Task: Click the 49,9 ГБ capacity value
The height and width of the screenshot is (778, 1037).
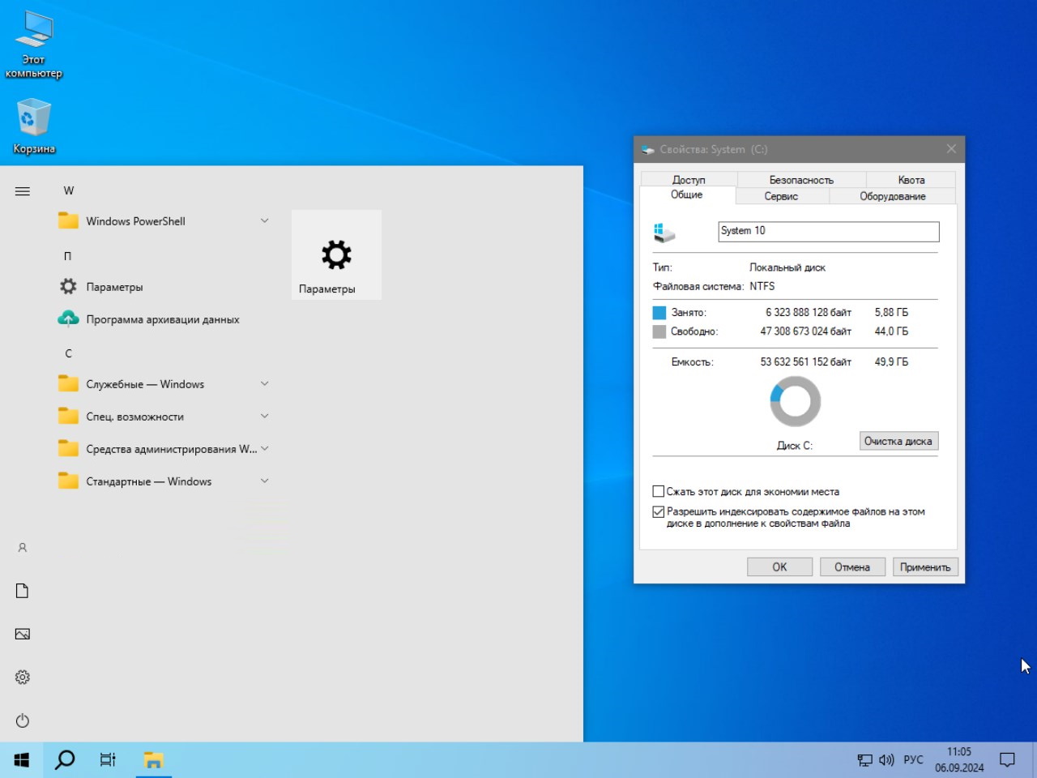Action: [x=891, y=362]
